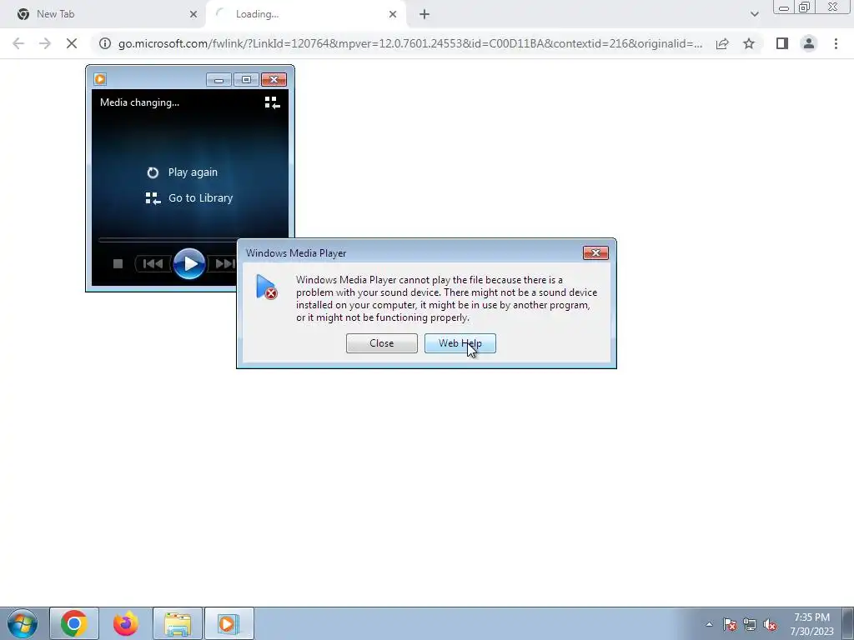Bookmark this page with the star icon
Image resolution: width=854 pixels, height=640 pixels.
click(749, 43)
